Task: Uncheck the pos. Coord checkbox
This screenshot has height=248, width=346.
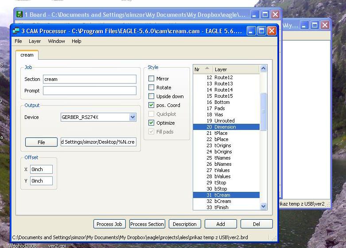Action: (x=151, y=105)
